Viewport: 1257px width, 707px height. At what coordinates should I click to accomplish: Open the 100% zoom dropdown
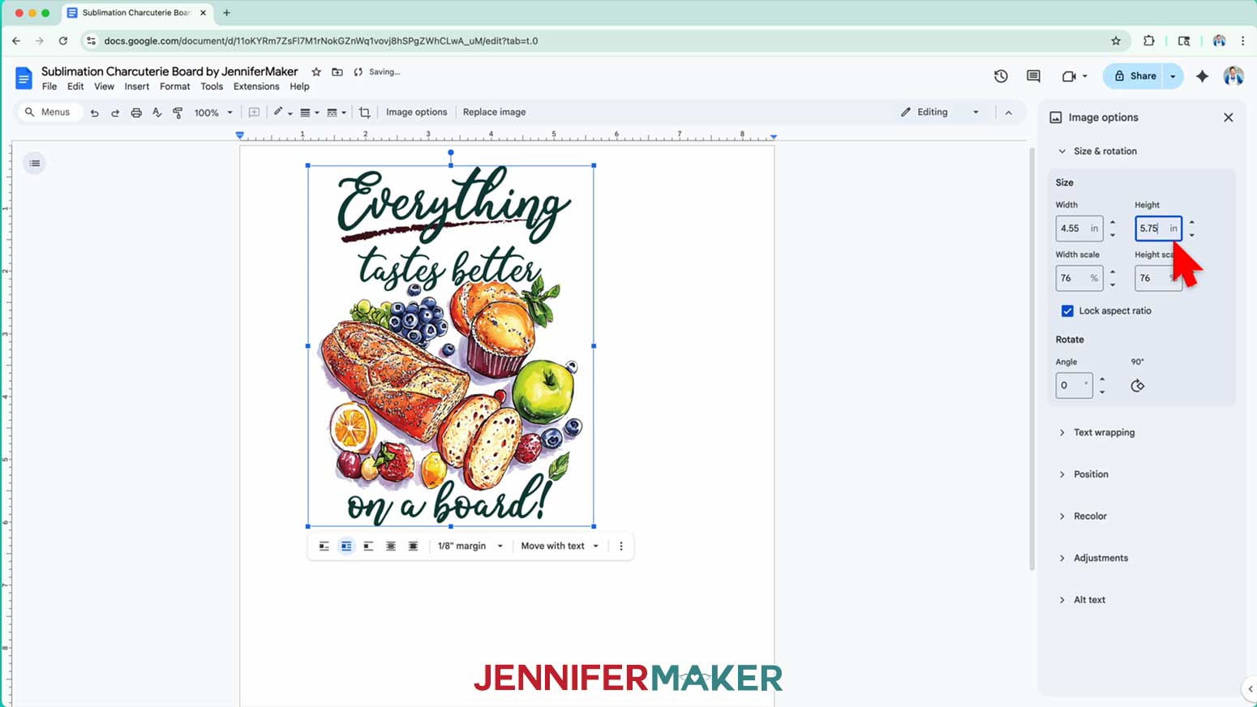point(213,113)
